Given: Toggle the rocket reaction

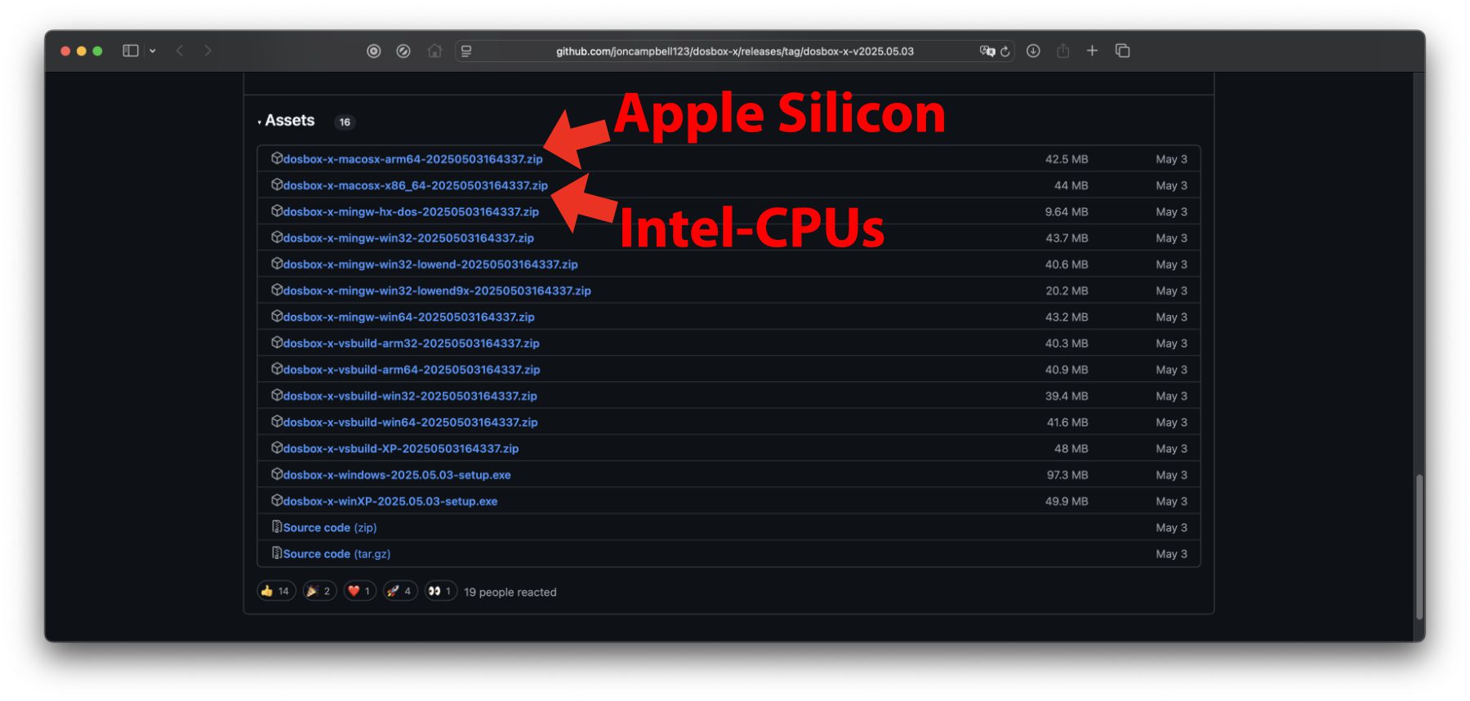Looking at the screenshot, I should pos(399,591).
